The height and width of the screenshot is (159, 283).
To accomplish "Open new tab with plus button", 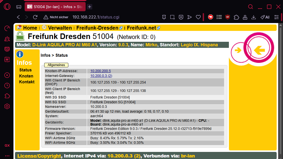I will point(89,7).
